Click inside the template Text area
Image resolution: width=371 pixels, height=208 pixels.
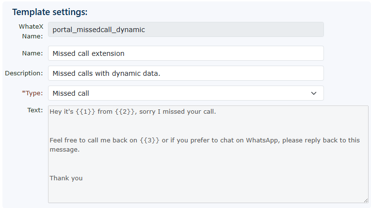(x=208, y=160)
